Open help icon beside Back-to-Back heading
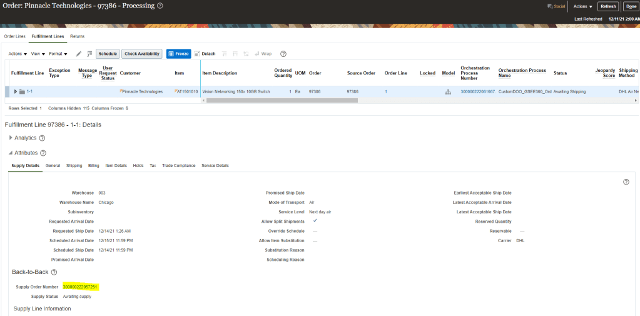 pyautogui.click(x=54, y=272)
